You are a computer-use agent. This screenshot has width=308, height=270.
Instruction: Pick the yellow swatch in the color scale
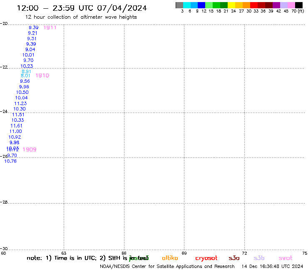(x=231, y=5)
